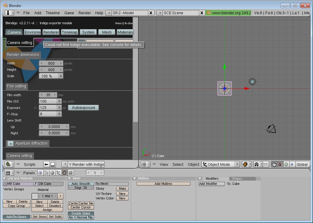313x223 pixels.
Task: Click the Object context icon in Panels header
Action: (x=58, y=173)
